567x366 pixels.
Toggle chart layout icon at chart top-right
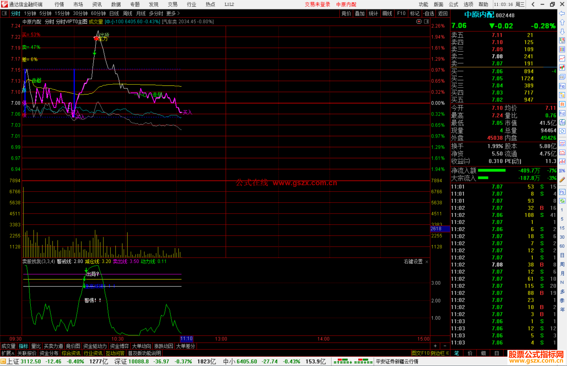[426, 22]
